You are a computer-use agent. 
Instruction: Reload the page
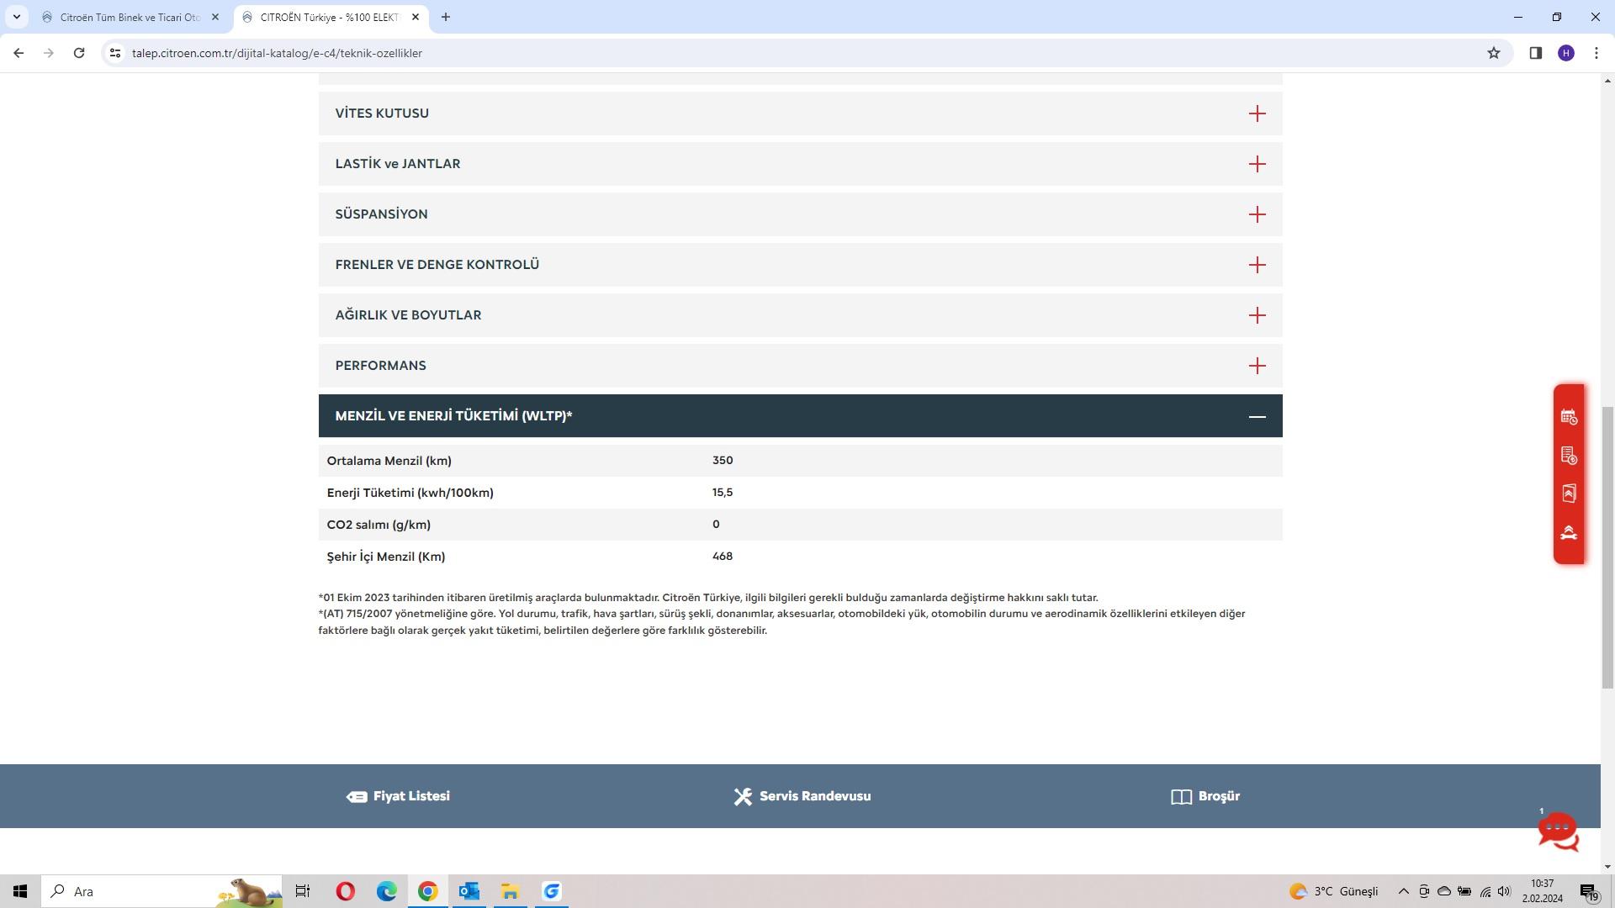(79, 53)
